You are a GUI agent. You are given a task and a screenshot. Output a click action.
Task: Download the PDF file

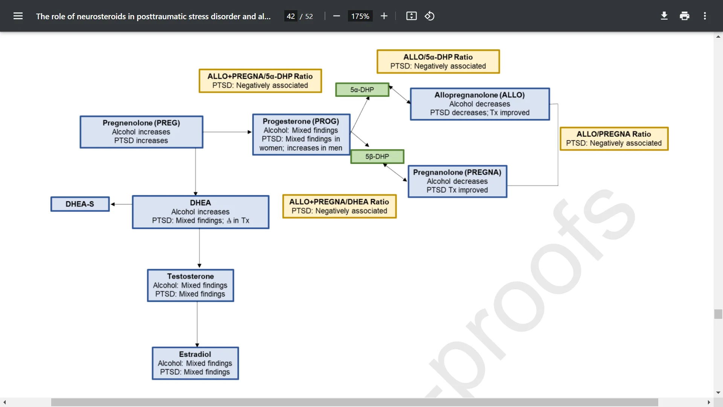click(664, 16)
